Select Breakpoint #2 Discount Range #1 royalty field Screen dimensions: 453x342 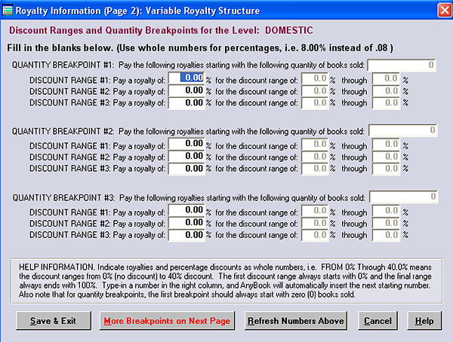(186, 144)
